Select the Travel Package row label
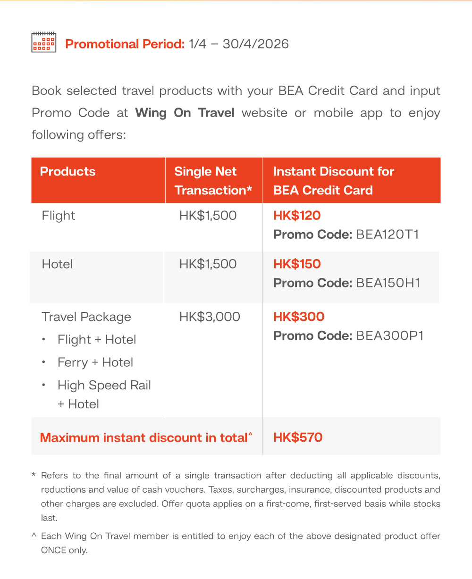Image resolution: width=472 pixels, height=579 pixels. coord(86,317)
